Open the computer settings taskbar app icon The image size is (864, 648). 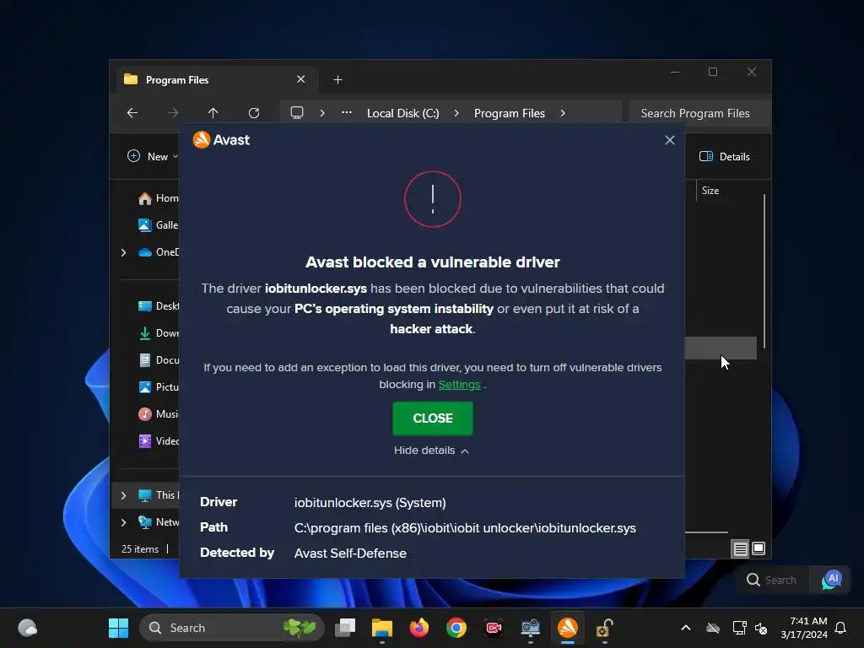531,628
